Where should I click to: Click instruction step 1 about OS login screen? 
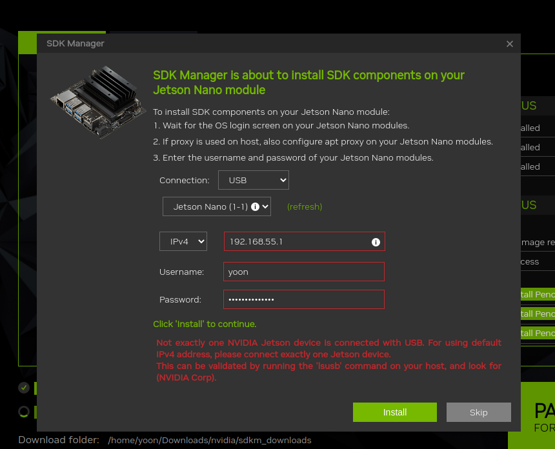point(281,126)
